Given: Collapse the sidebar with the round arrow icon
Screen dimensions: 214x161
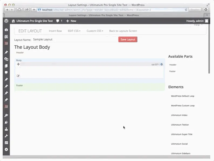Looking at the screenshot, I should tap(6, 149).
